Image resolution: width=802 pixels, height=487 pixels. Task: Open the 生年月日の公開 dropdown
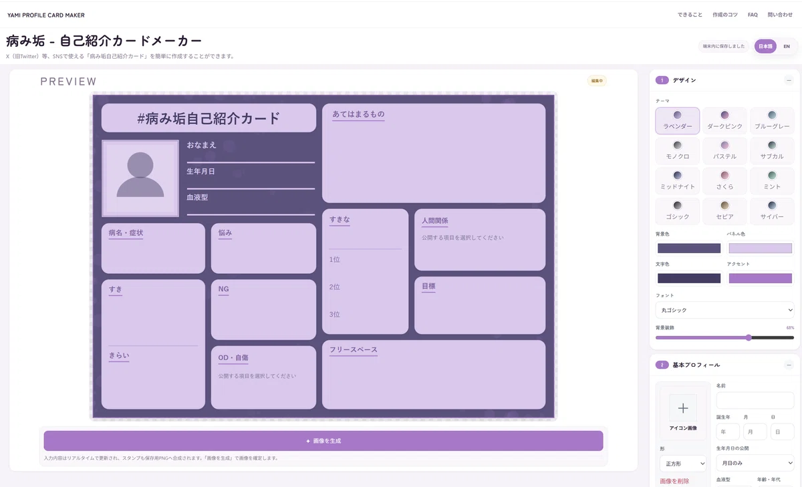pyautogui.click(x=755, y=463)
